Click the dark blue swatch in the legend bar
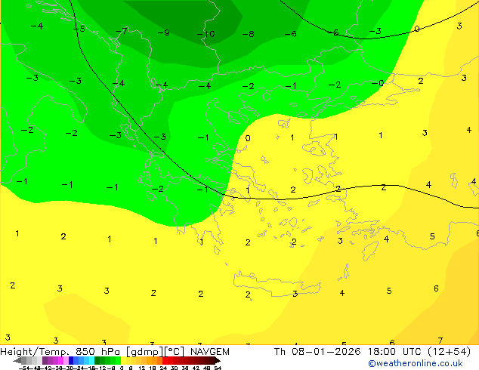Image resolution: width=479 pixels, height=370 pixels. pos(71,360)
